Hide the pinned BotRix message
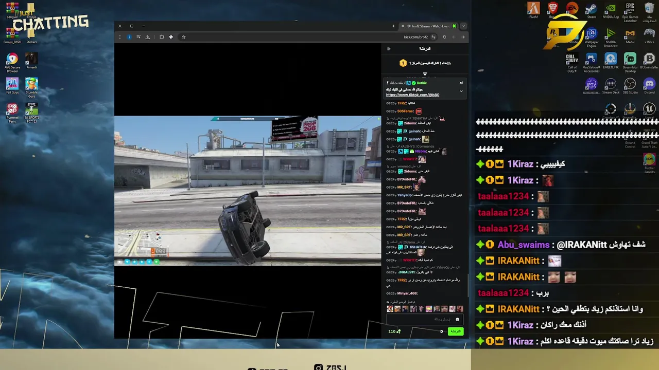 461,83
